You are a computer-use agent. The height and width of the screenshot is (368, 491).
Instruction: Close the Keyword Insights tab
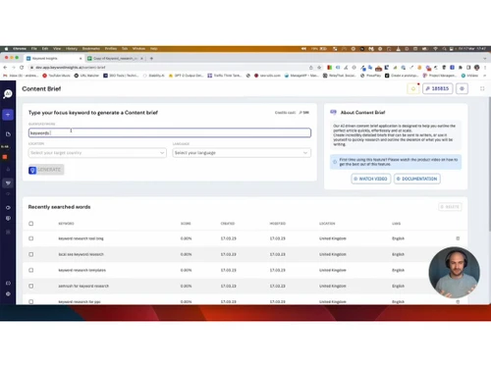pyautogui.click(x=81, y=58)
